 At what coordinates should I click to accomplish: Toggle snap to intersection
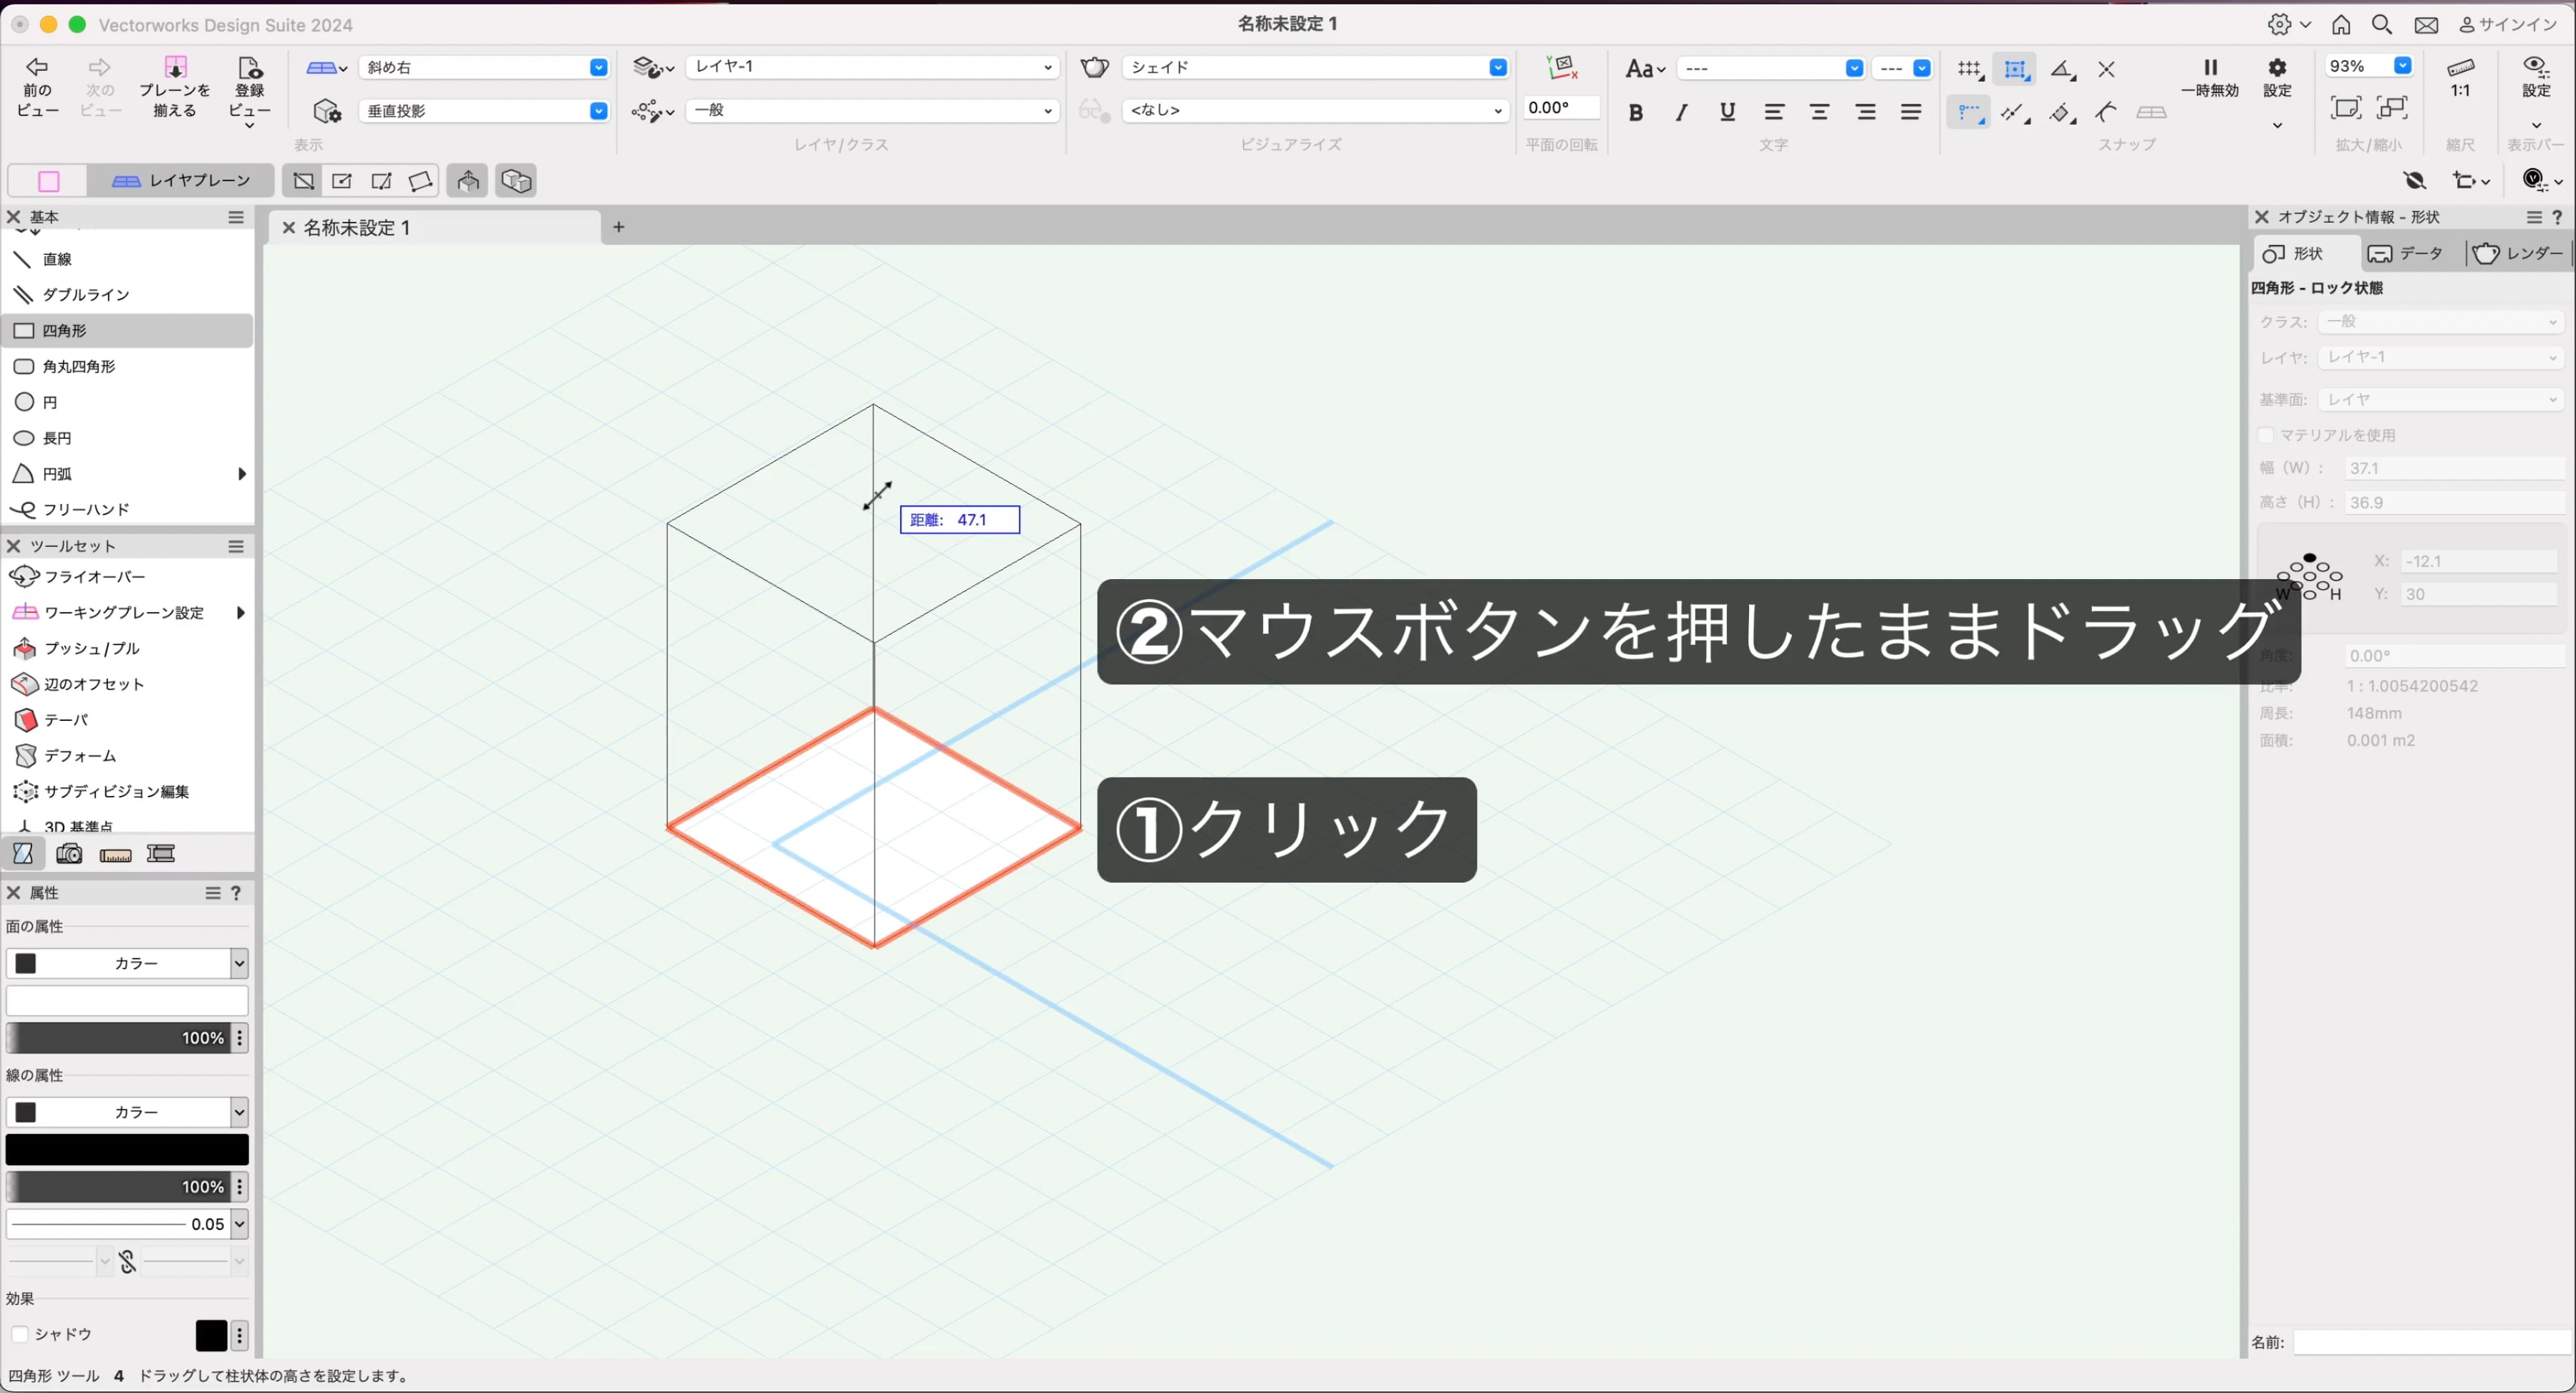point(2106,69)
